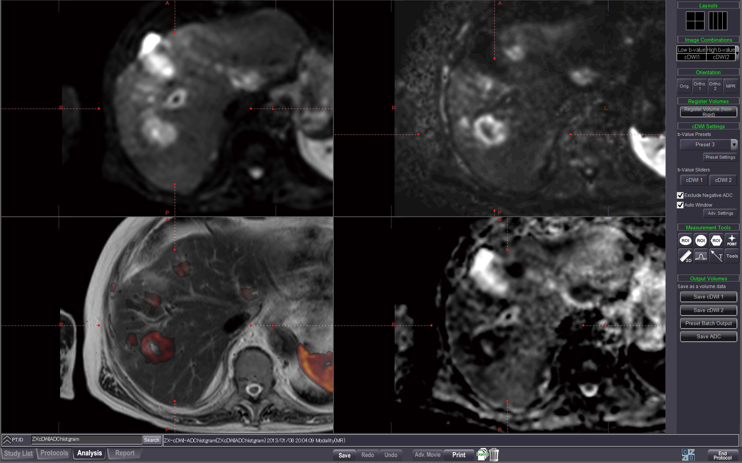
Task: Uncheck Exclude Negative ADC
Action: [680, 195]
